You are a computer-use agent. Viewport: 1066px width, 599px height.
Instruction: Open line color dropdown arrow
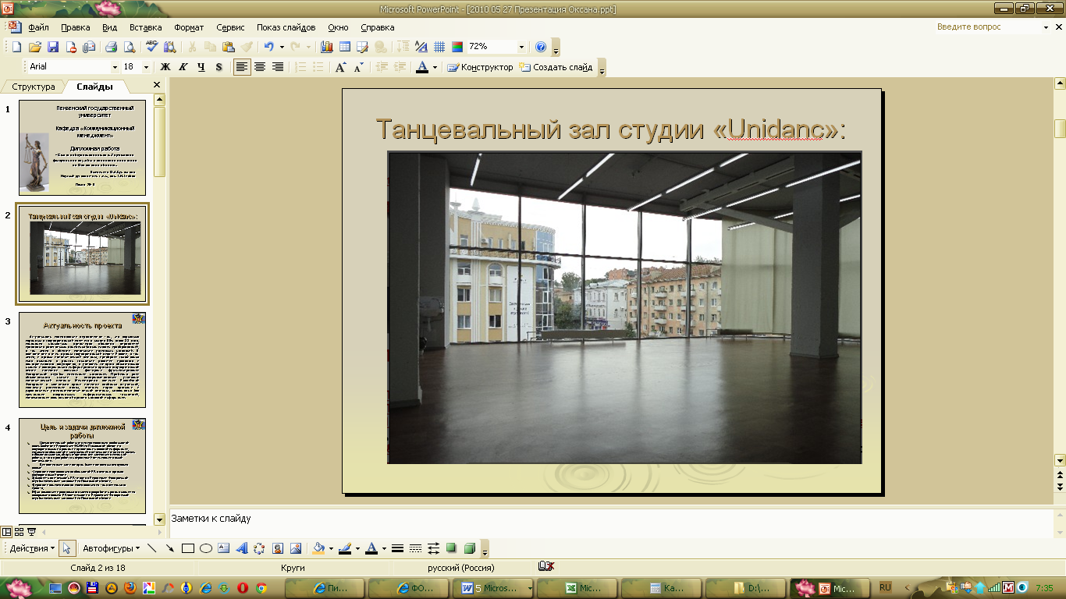pos(357,548)
